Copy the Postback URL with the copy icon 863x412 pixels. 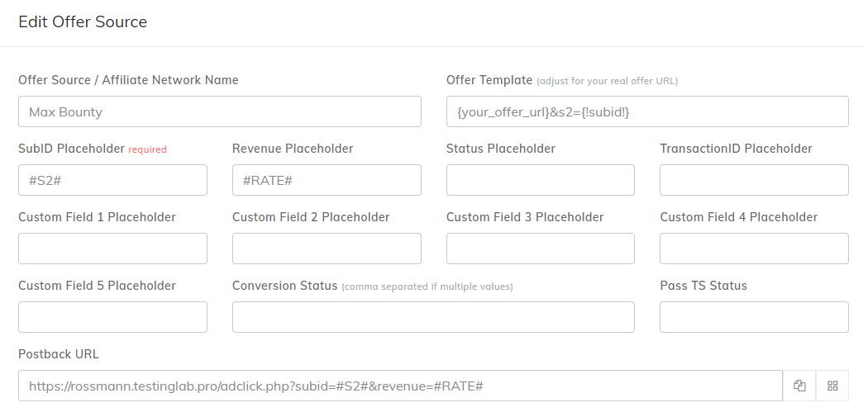pos(799,386)
